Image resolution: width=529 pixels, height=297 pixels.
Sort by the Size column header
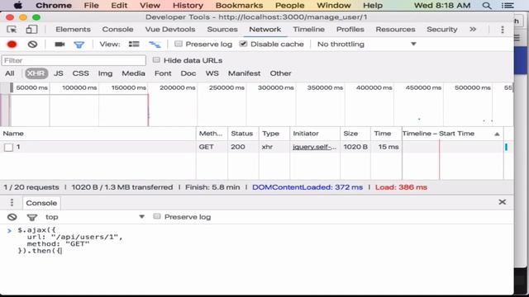click(x=355, y=134)
